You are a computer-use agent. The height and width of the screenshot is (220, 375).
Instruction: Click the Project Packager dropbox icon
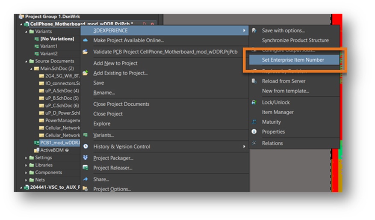85,158
